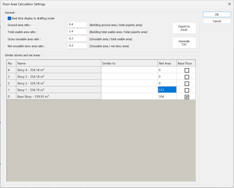Open Similar to cell for Story 4

(129, 70)
